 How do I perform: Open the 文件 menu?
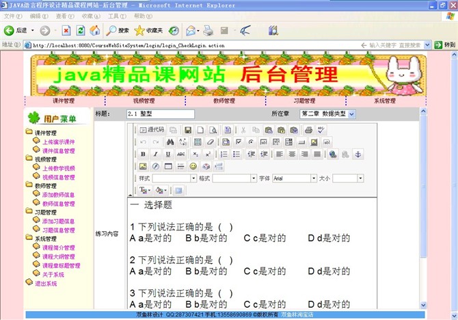(x=13, y=16)
